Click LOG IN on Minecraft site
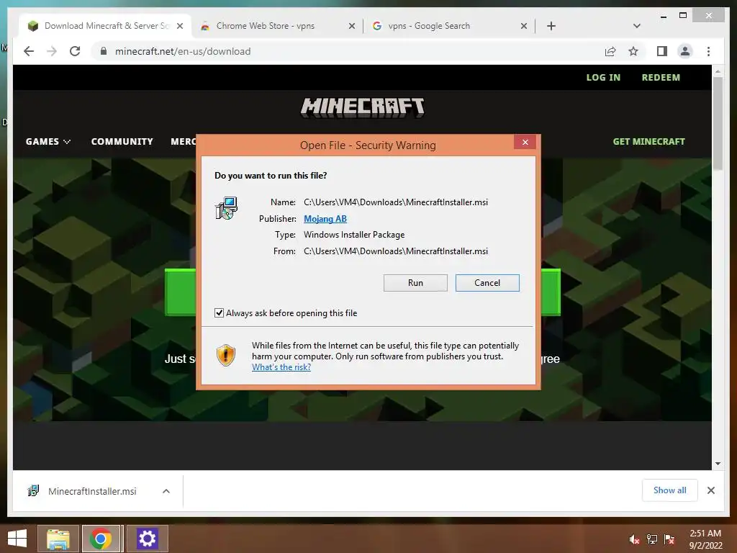The width and height of the screenshot is (737, 553). coord(603,78)
